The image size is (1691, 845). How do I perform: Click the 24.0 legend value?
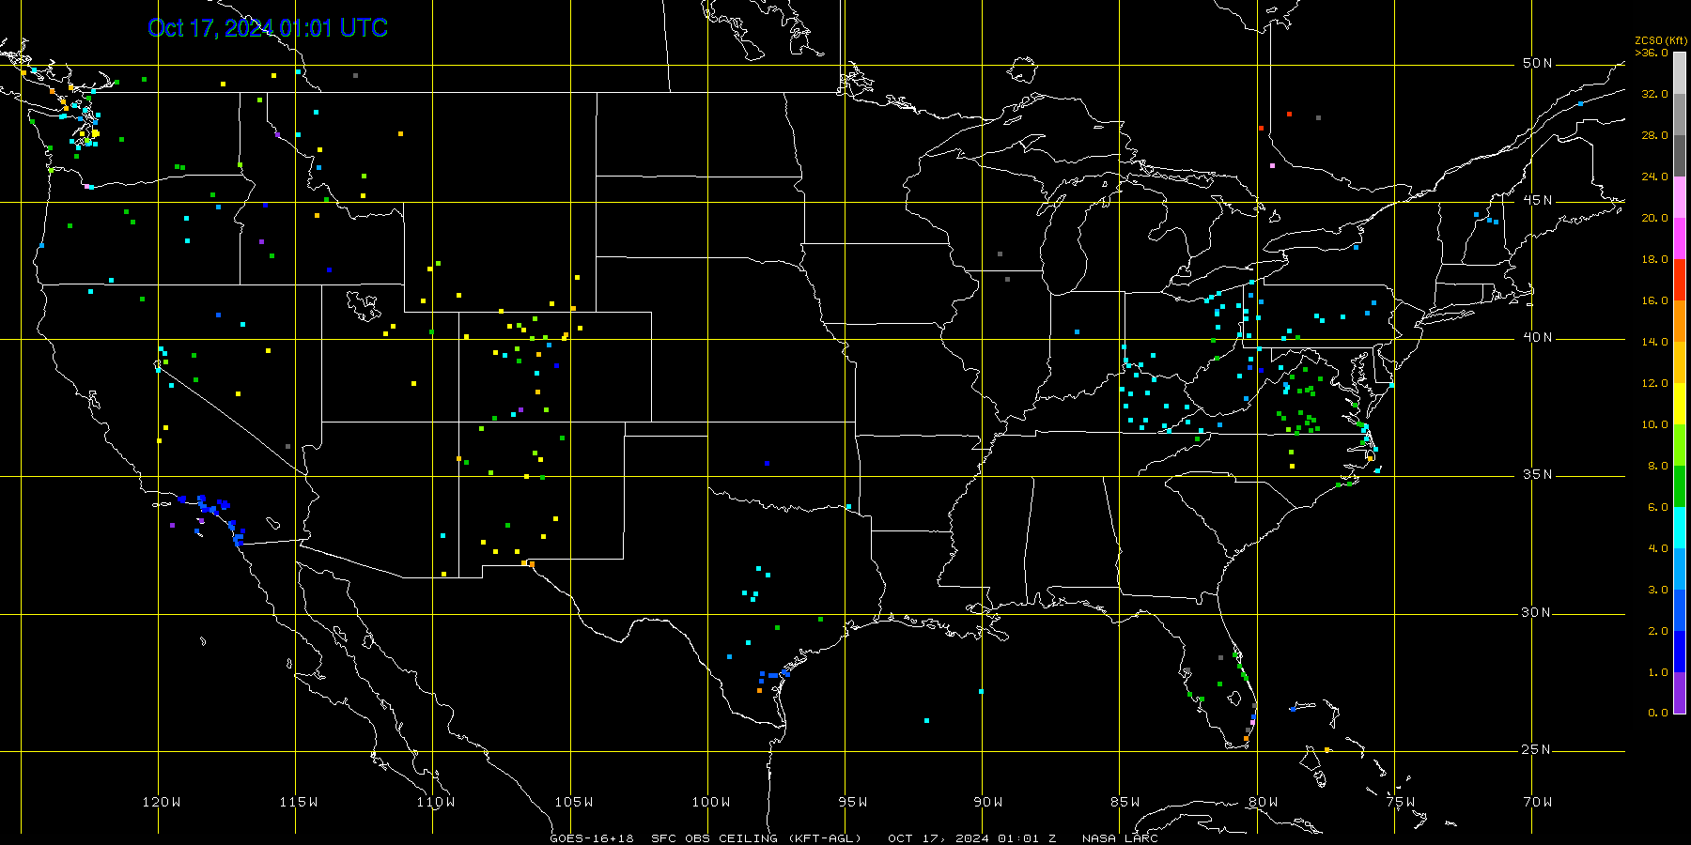(x=1655, y=177)
